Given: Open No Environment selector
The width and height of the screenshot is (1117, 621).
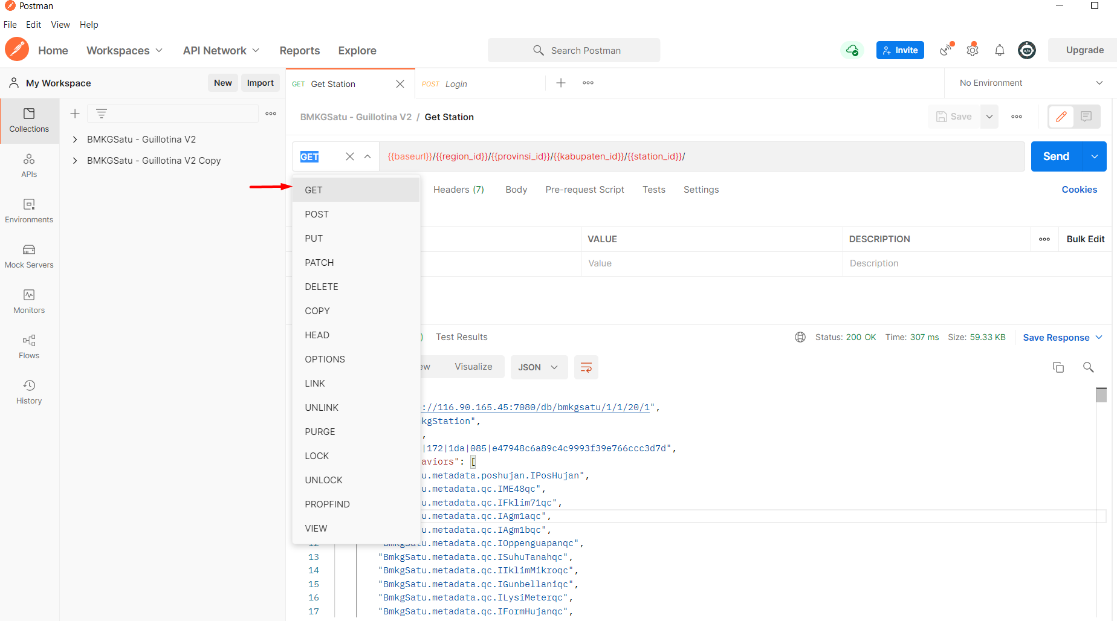Looking at the screenshot, I should tap(1031, 83).
